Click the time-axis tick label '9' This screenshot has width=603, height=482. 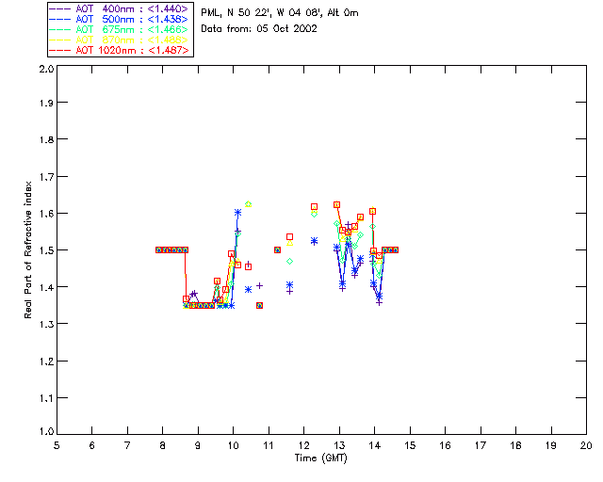198,445
